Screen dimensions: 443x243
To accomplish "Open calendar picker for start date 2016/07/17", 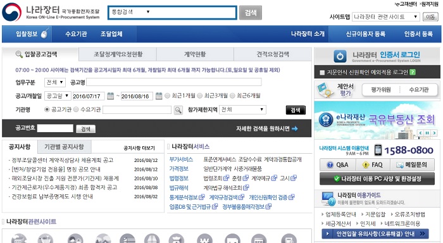I will [x=111, y=96].
